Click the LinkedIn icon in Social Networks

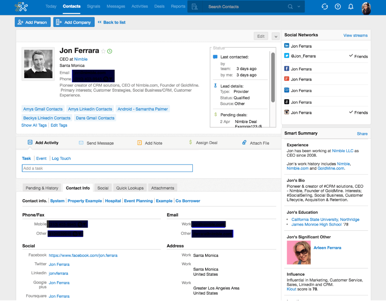[287, 46]
